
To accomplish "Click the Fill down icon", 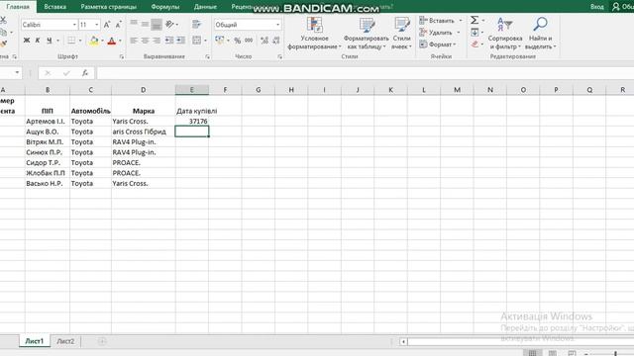I will point(475,33).
